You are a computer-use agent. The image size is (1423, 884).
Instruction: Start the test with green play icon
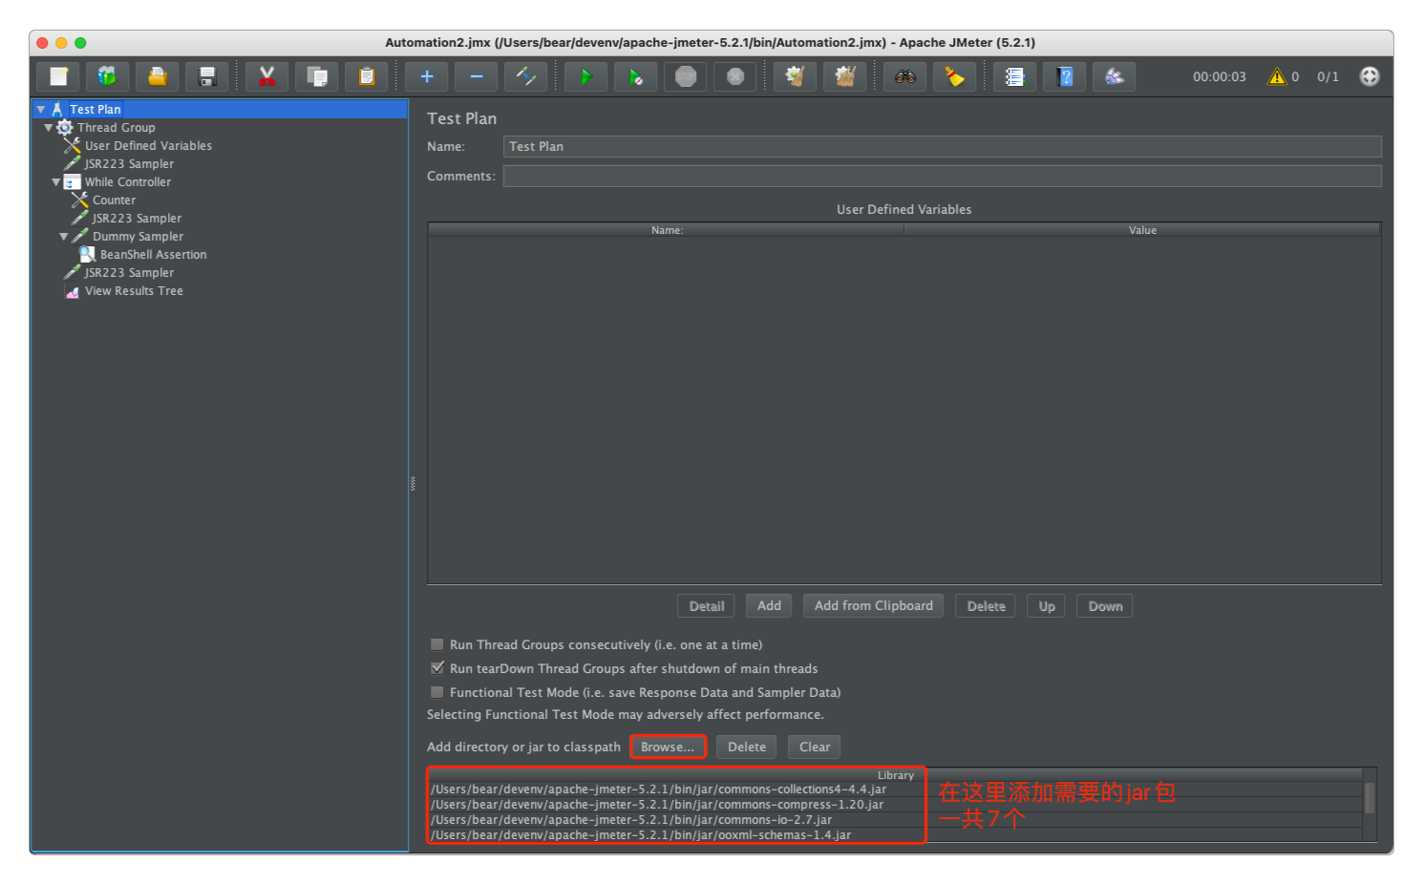(586, 76)
